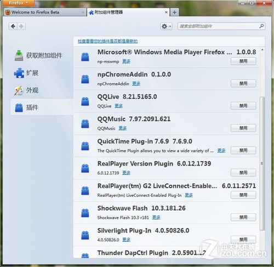Open the Appearance paint palette icon
This screenshot has height=267, width=274.
point(19,90)
